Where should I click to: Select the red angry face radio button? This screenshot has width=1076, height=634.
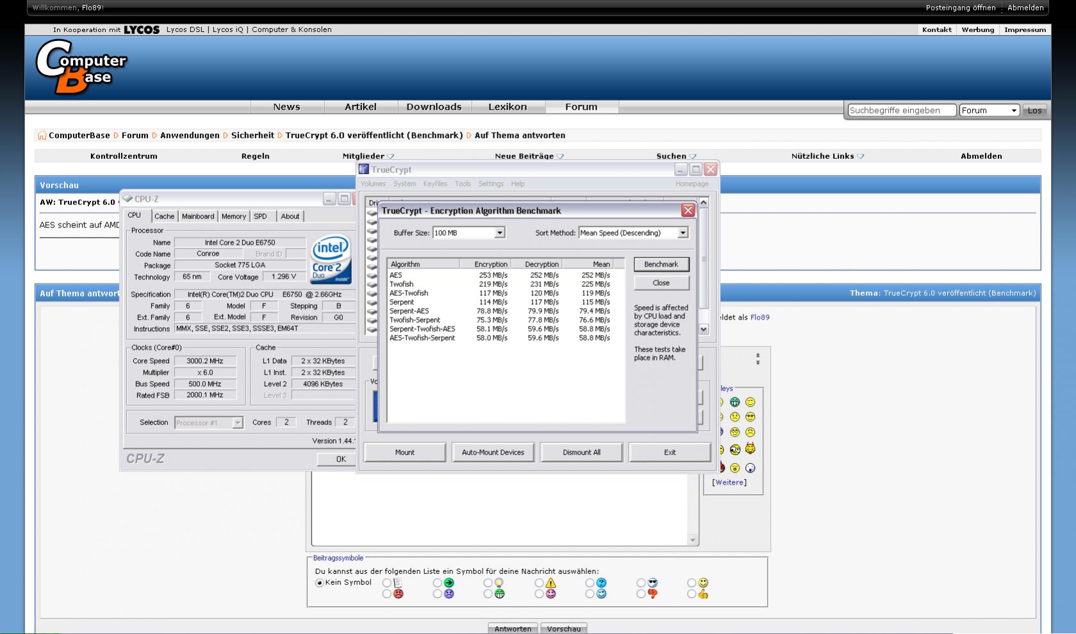point(386,594)
